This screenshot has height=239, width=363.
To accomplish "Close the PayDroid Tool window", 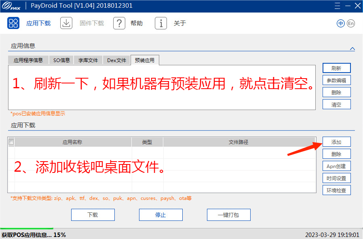I will [x=358, y=6].
